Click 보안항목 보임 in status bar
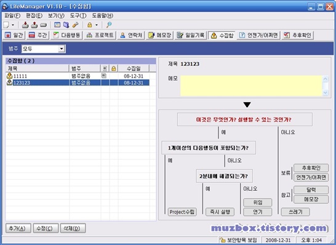The height and width of the screenshot is (245, 336). coord(239,240)
